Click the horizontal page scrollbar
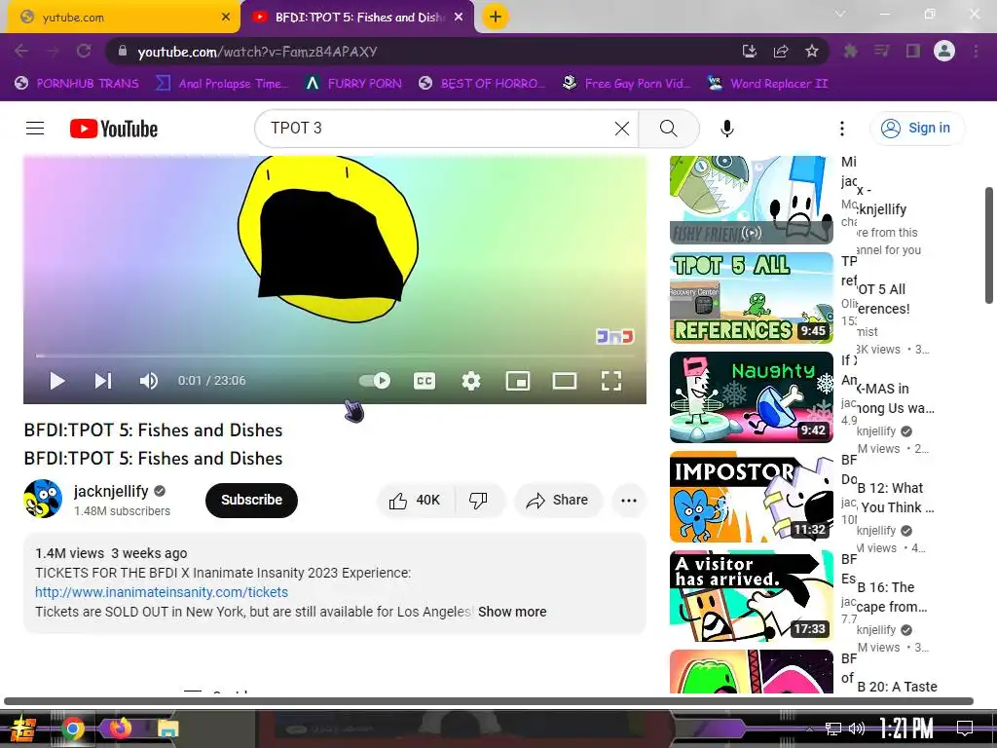 (x=489, y=701)
